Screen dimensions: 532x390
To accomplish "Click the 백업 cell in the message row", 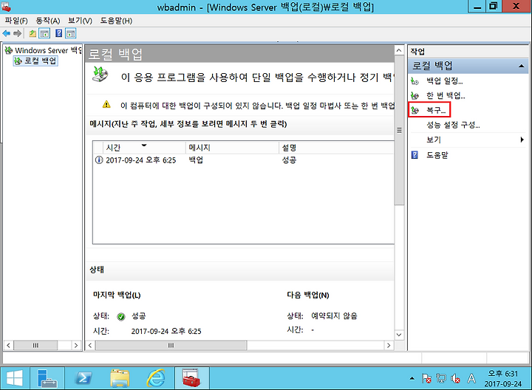I will coord(196,160).
